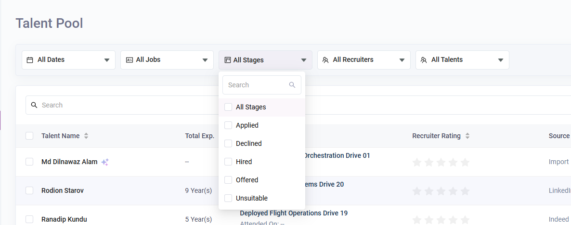Rate Rodion Starov with the first star
571x225 pixels.
pyautogui.click(x=417, y=191)
